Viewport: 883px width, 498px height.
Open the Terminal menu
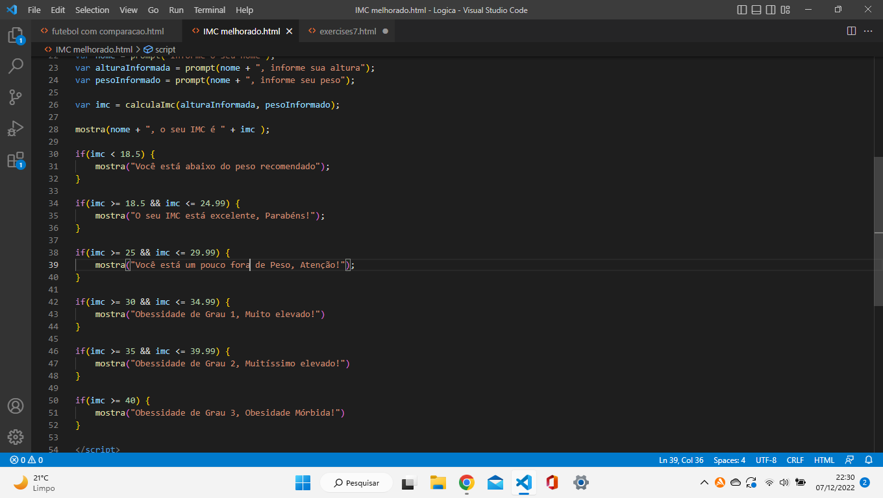210,10
